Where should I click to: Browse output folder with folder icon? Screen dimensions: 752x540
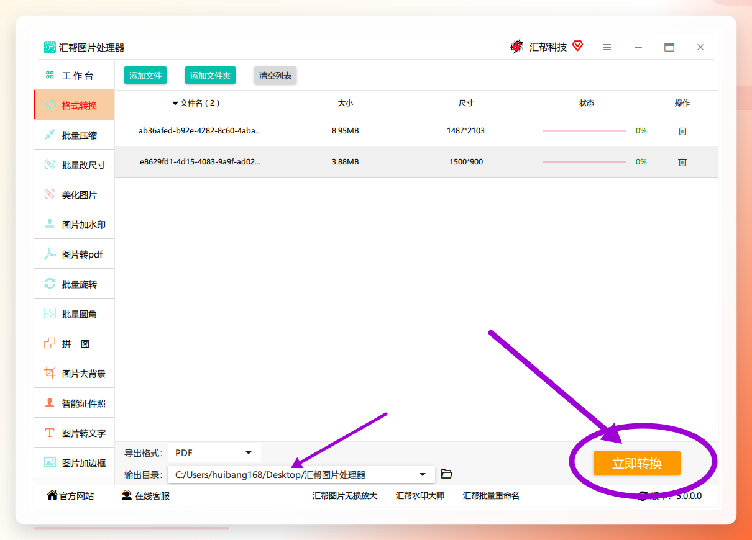(447, 474)
